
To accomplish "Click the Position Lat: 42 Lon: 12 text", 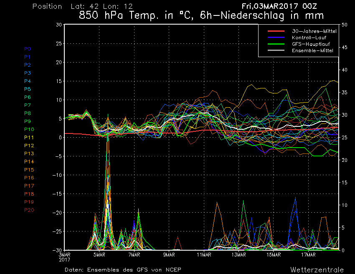I will coord(83,6).
